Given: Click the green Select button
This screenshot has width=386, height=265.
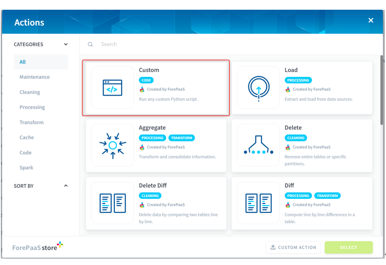Looking at the screenshot, I should tap(349, 247).
